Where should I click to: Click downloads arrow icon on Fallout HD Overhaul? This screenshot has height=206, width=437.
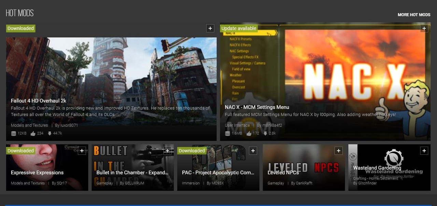coord(50,134)
